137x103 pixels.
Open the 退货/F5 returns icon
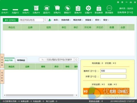[x=47, y=10]
